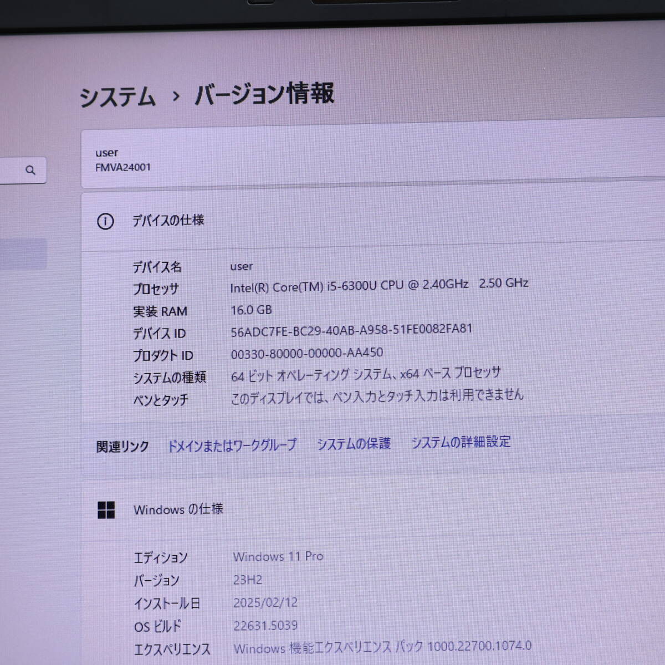This screenshot has height=665, width=665.
Task: Select the 2025/02/12 install date value
Action: point(265,603)
